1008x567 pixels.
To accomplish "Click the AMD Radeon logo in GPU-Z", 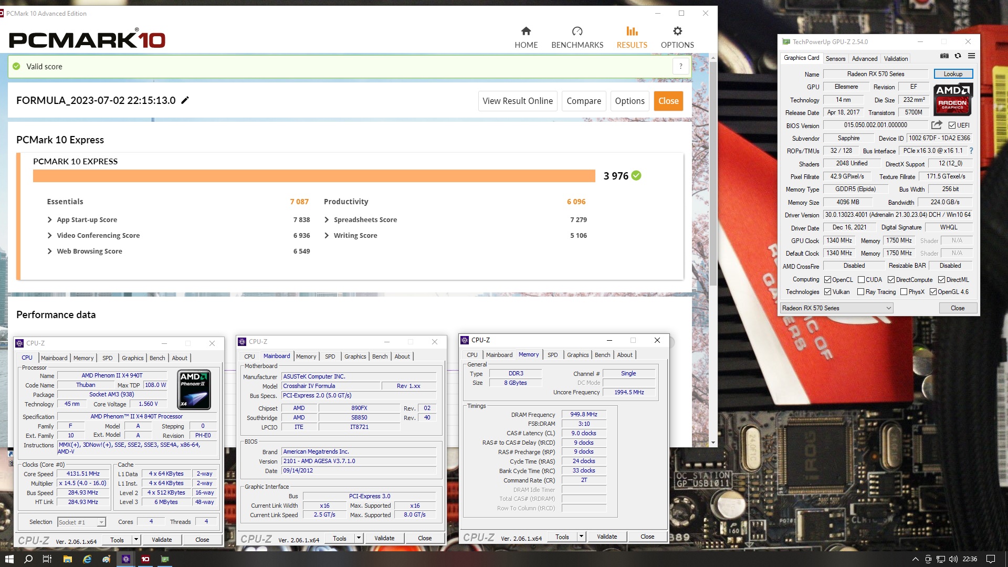I will (953, 99).
